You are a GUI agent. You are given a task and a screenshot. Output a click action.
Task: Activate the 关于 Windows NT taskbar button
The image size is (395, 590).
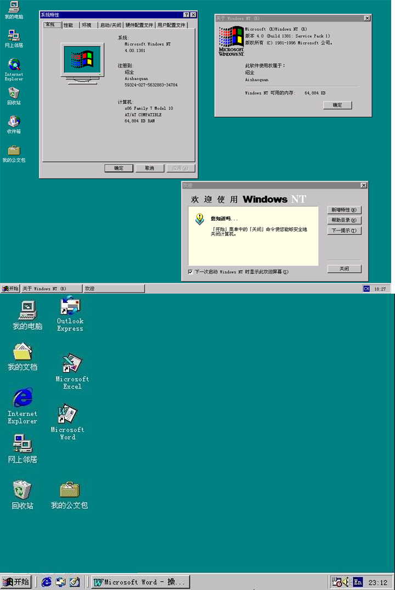pyautogui.click(x=51, y=289)
